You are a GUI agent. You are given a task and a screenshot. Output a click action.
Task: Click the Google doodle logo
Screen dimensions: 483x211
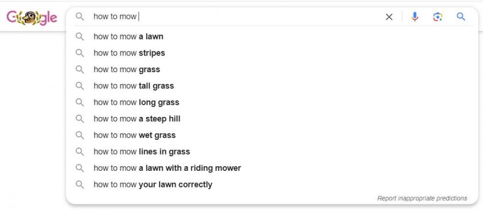click(32, 17)
